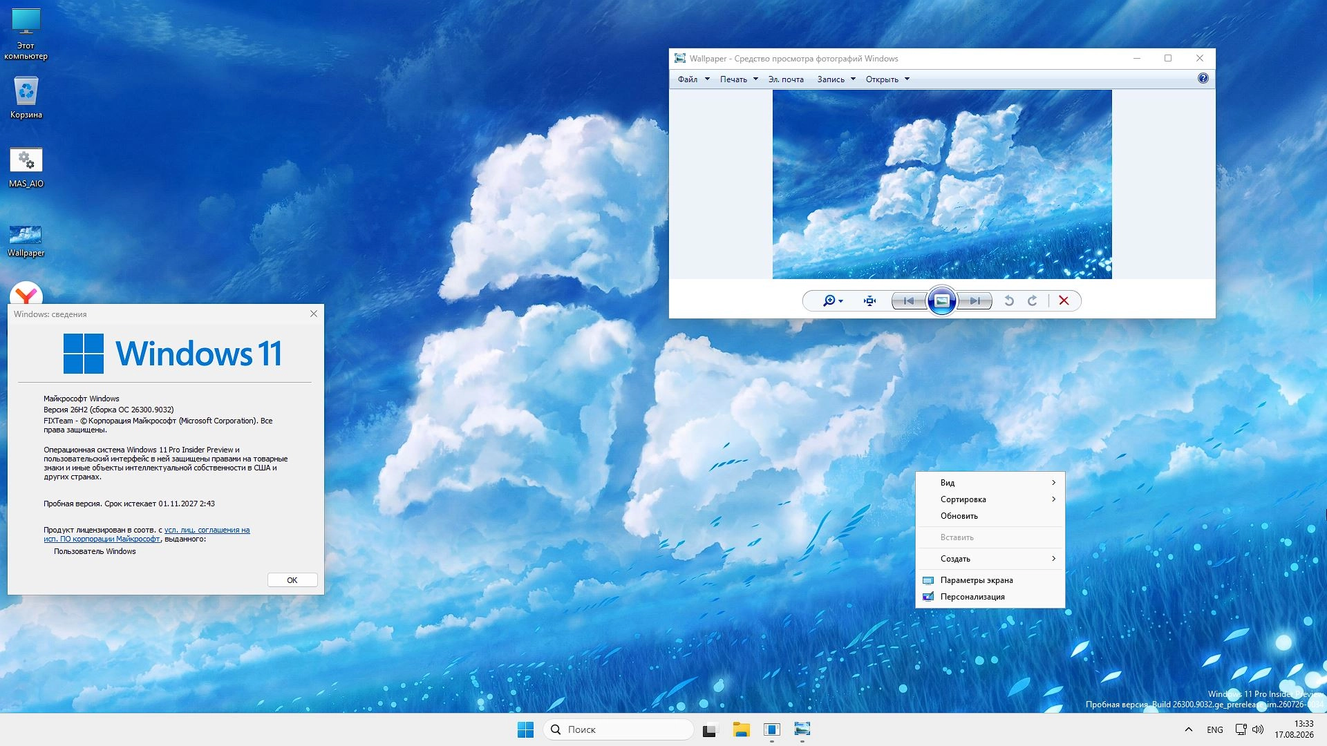Delete photo with the red X icon
Viewport: 1327px width, 746px height.
1064,300
